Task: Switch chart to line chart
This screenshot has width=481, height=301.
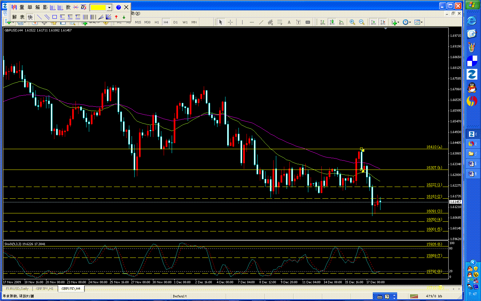Action: [341, 22]
